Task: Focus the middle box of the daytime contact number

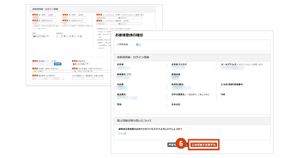Action: (x=88, y=79)
